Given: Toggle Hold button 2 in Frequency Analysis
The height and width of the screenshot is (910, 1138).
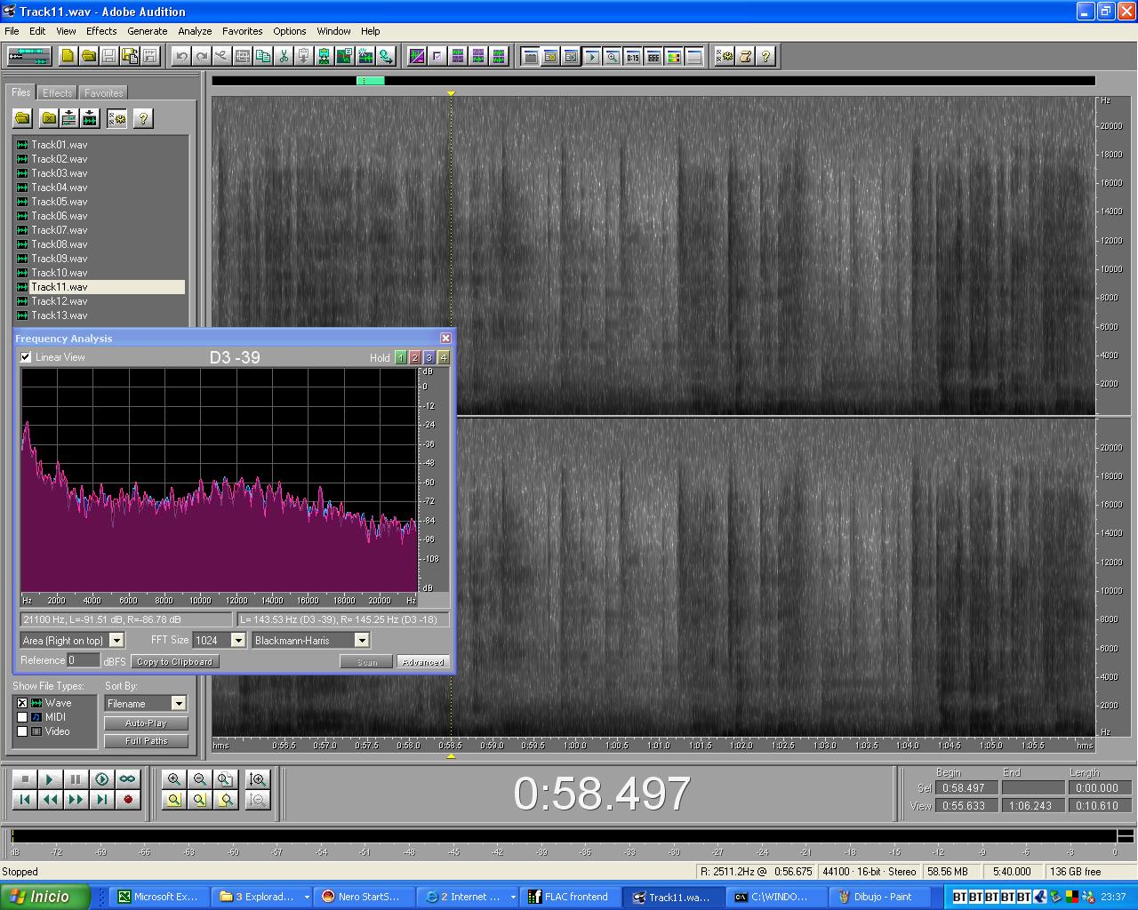Looking at the screenshot, I should point(415,357).
